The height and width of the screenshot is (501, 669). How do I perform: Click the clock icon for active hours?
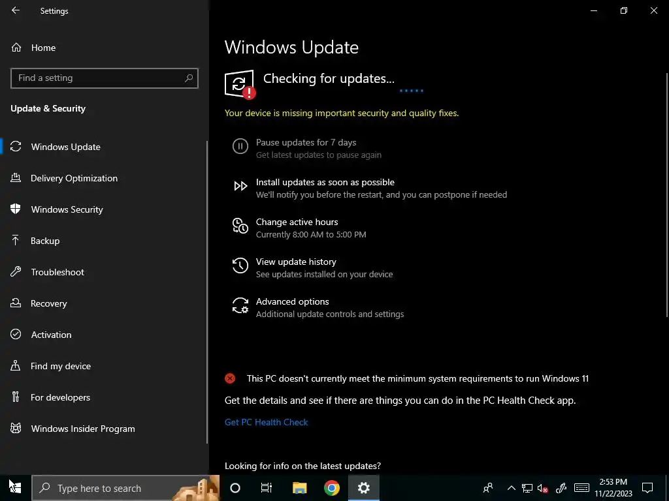coord(240,226)
